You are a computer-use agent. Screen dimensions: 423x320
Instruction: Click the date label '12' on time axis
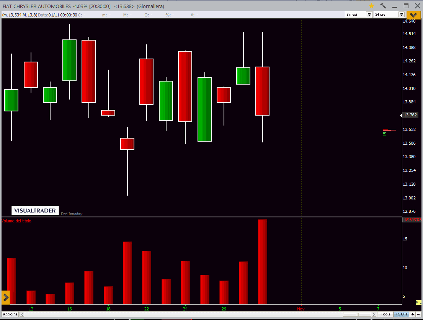coord(31,309)
